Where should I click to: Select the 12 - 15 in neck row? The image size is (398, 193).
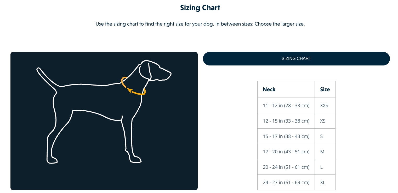[286, 121]
